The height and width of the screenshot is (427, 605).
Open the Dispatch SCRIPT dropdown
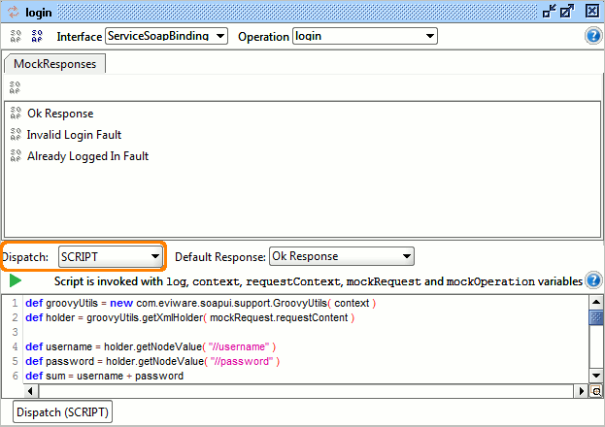tap(111, 256)
